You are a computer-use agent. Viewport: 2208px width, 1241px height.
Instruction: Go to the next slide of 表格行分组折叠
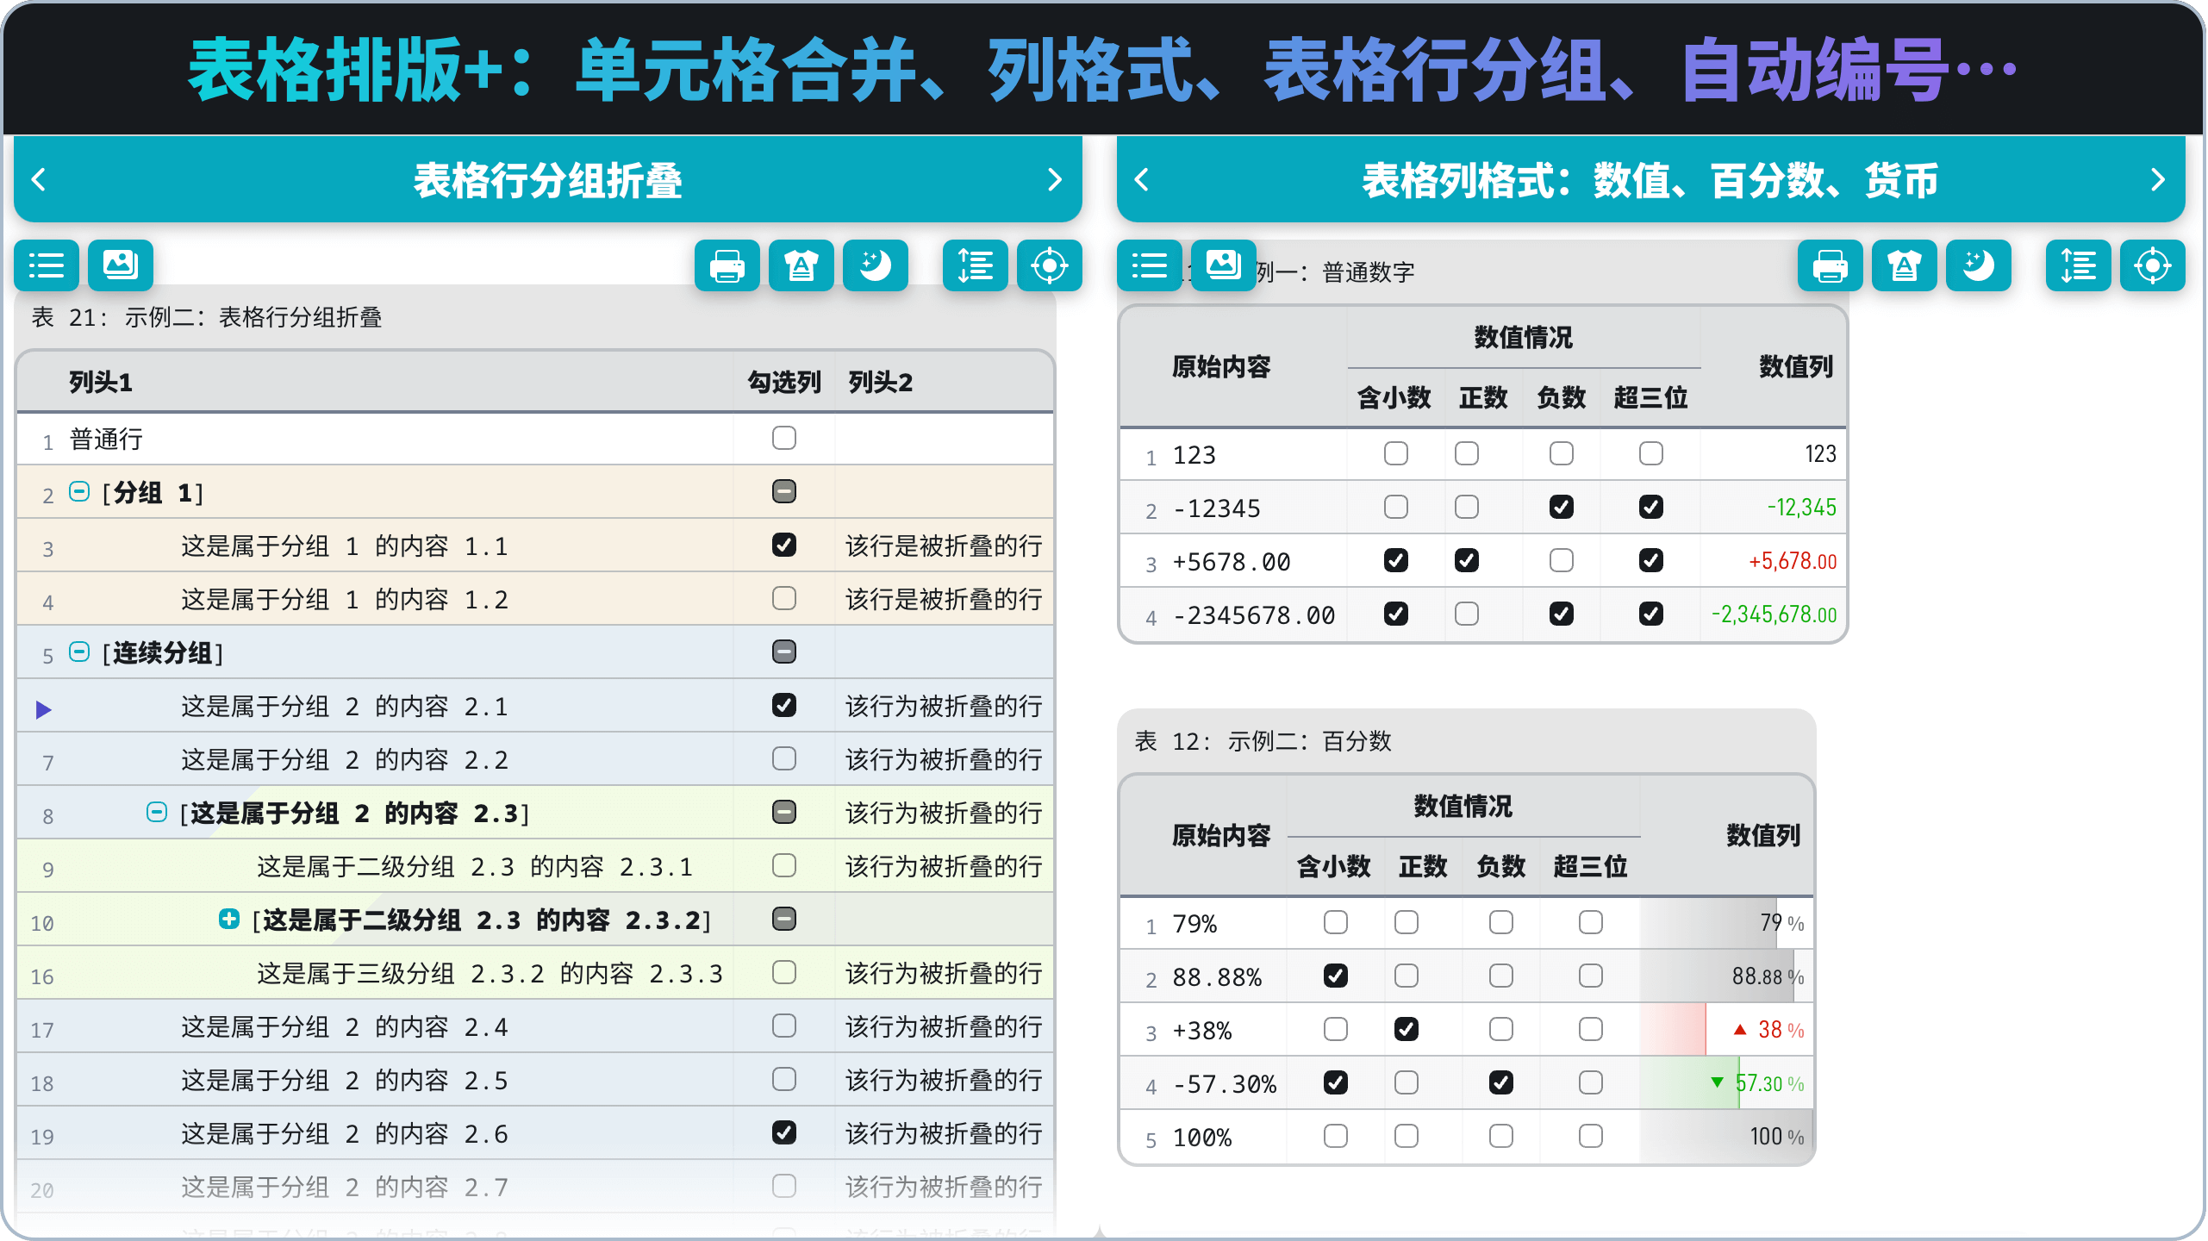[x=1055, y=179]
